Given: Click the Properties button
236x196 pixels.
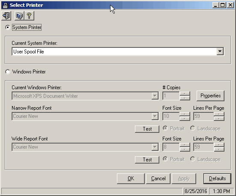Looking at the screenshot, I should click(210, 96).
